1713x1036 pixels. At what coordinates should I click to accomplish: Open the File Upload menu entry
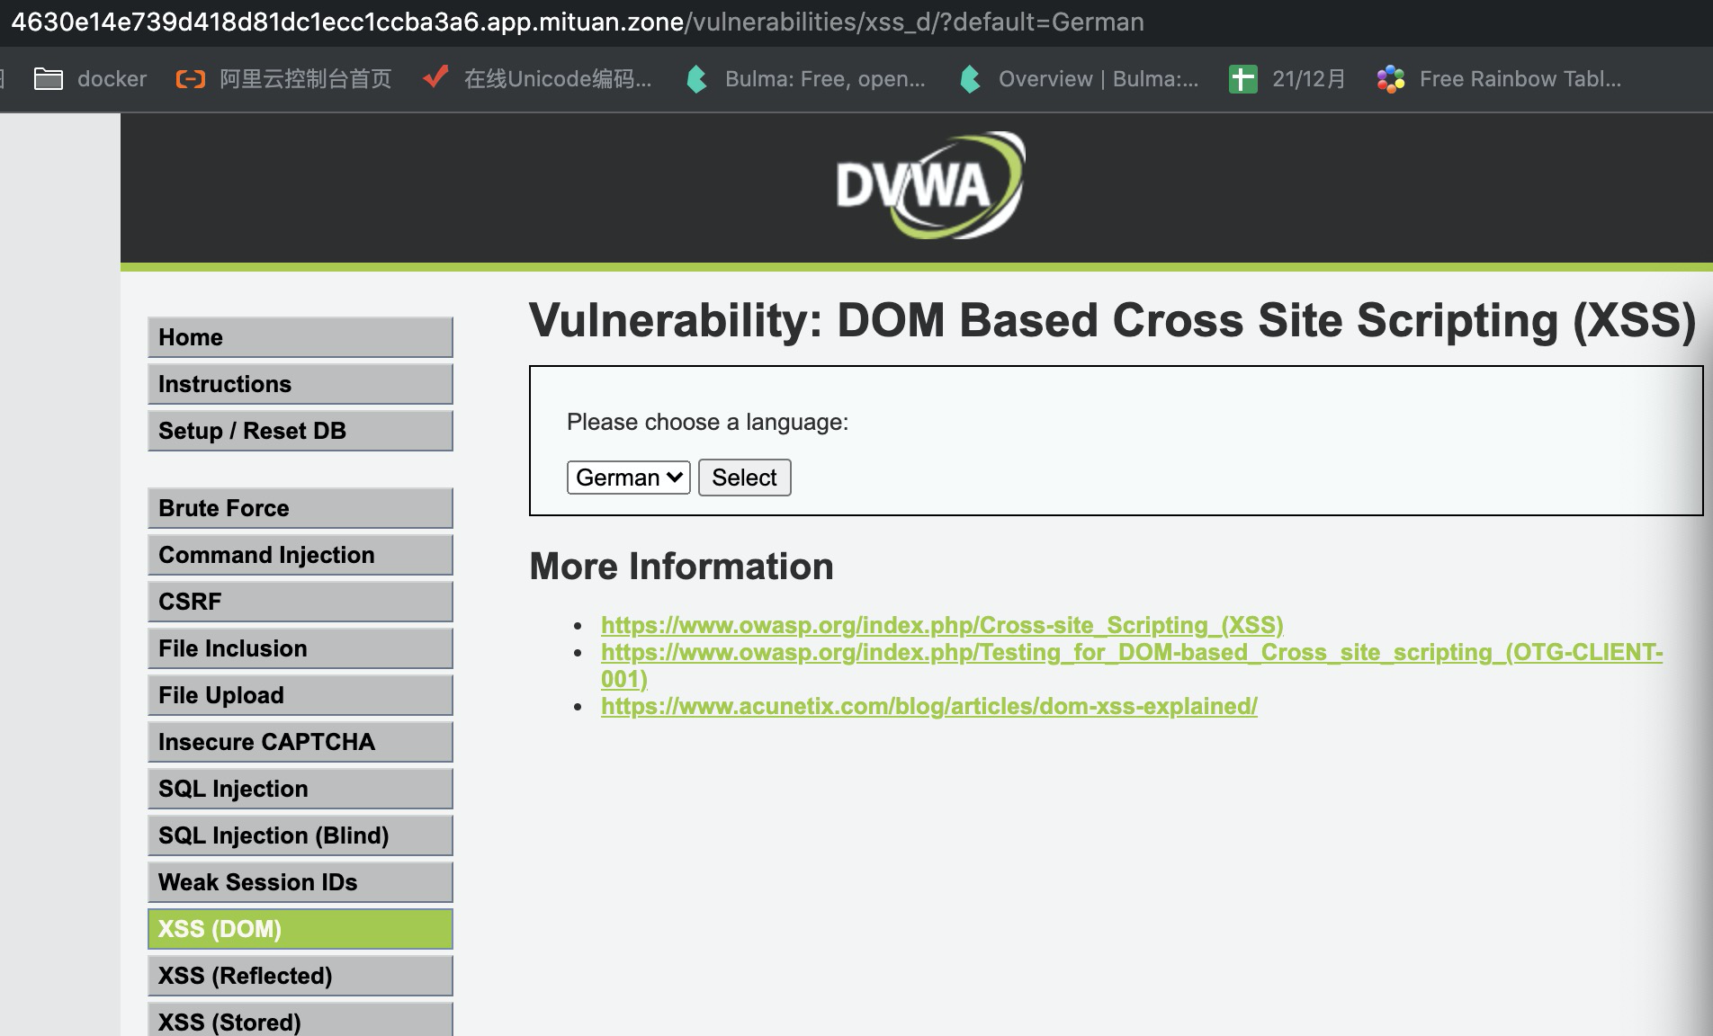tap(300, 695)
